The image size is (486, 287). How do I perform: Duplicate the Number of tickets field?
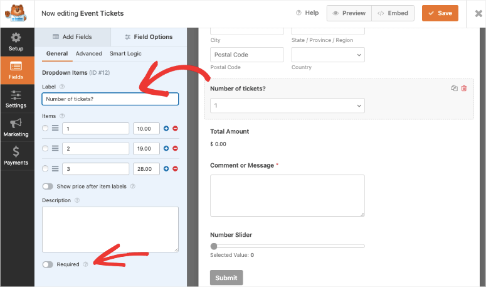point(454,89)
